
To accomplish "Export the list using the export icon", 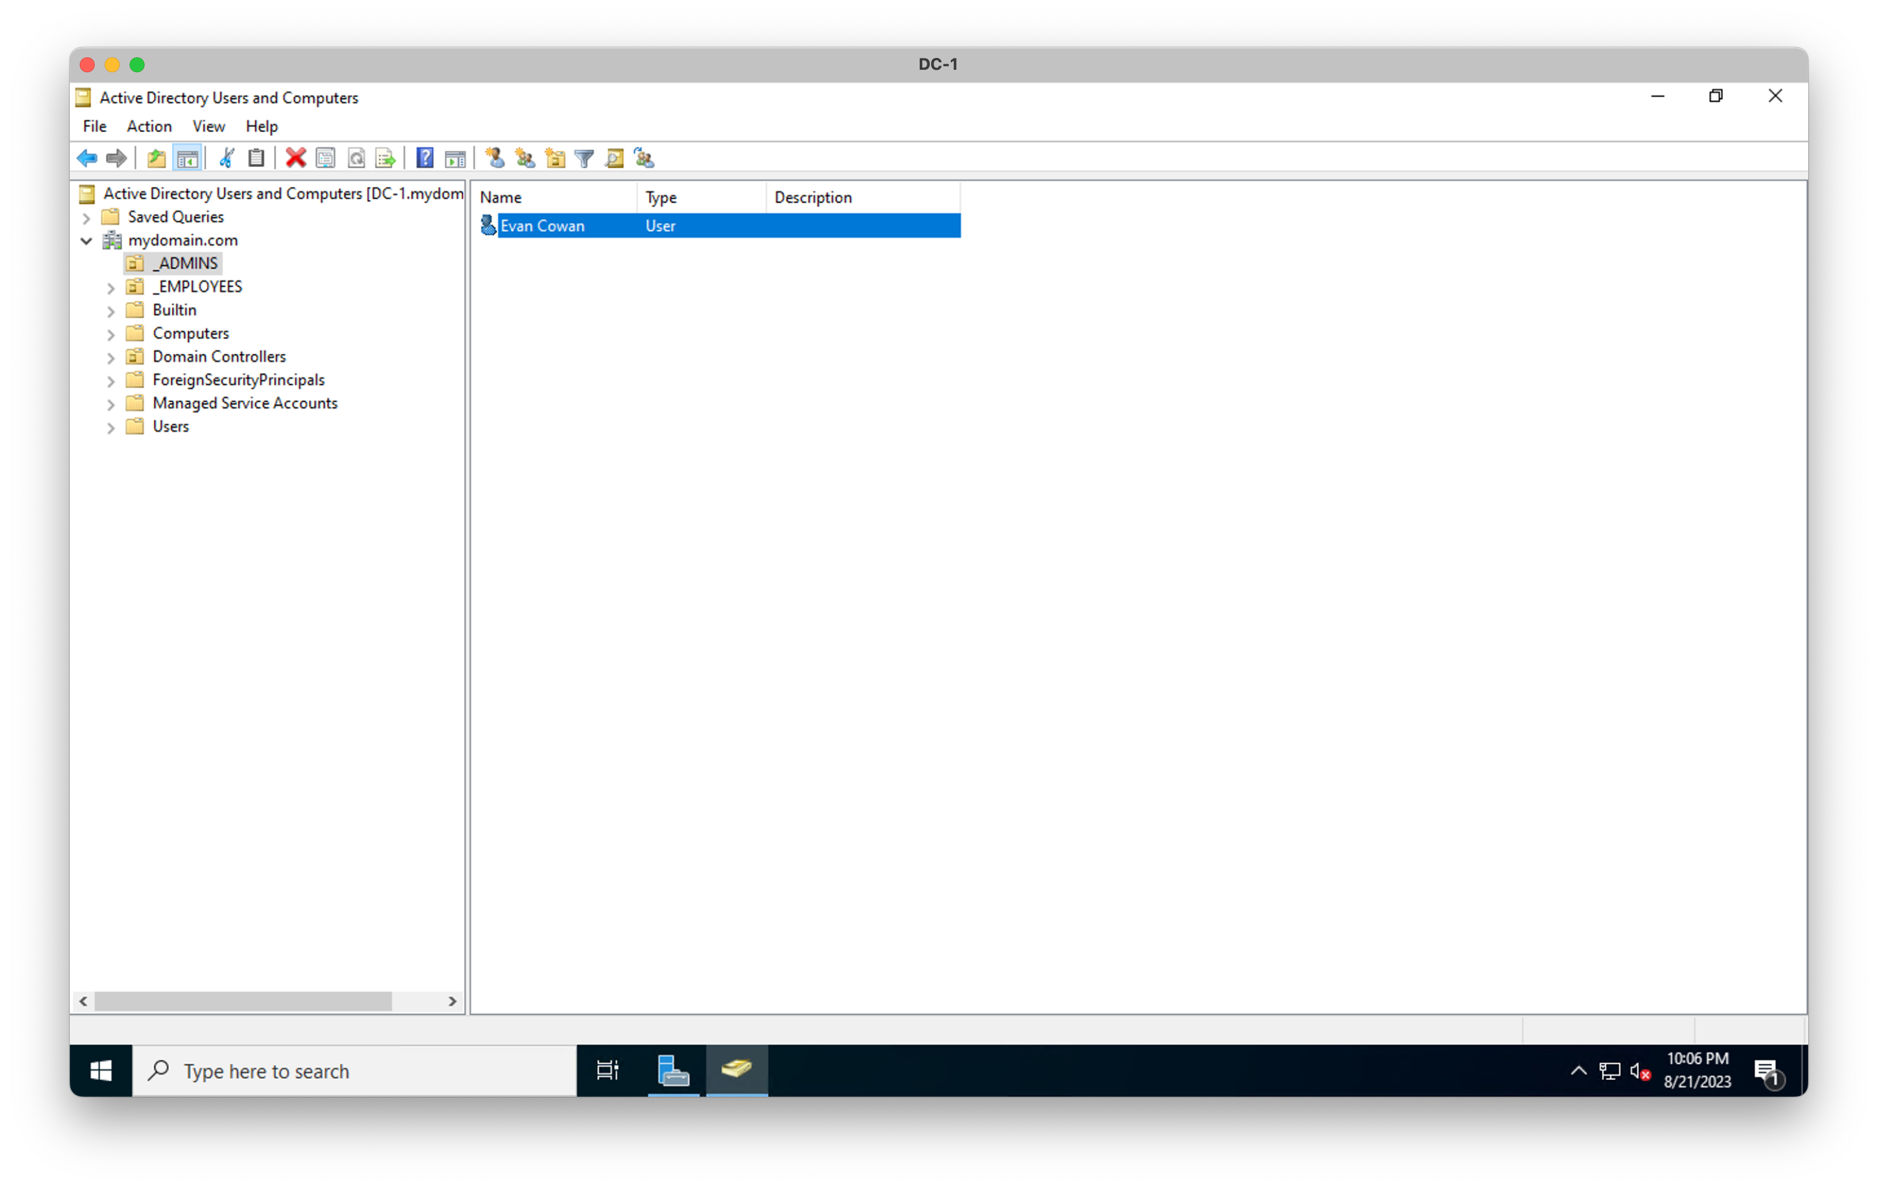I will coord(384,158).
